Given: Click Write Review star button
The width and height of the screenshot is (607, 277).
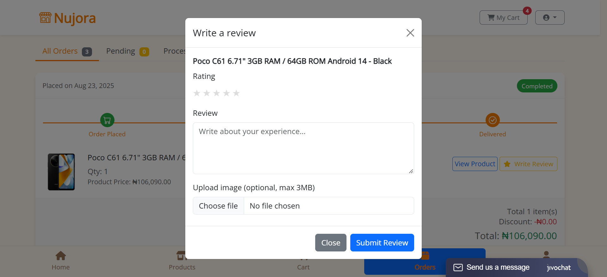Looking at the screenshot, I should pyautogui.click(x=528, y=164).
